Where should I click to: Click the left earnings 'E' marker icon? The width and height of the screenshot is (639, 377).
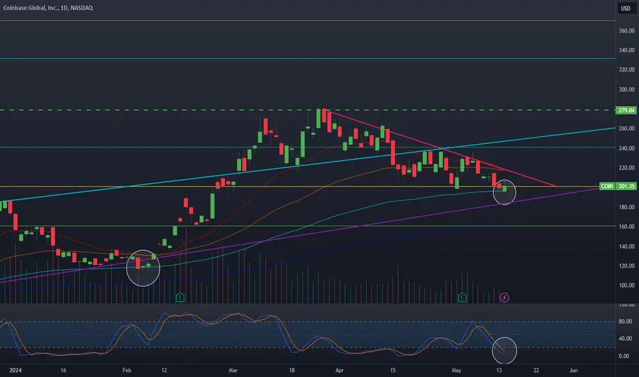tap(180, 297)
